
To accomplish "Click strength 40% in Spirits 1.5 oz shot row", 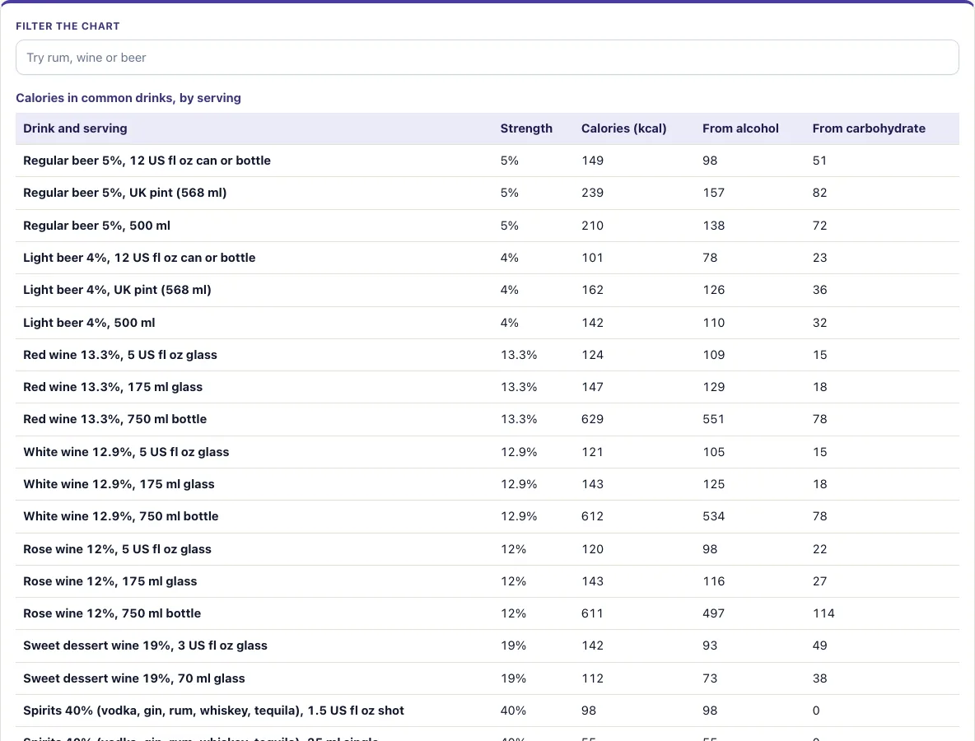I will coord(513,711).
